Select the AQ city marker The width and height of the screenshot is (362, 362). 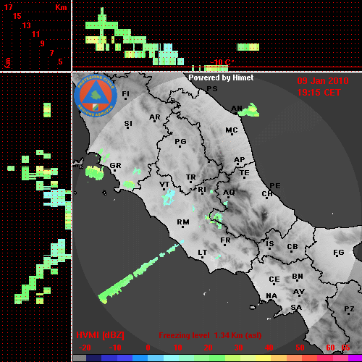click(x=228, y=197)
